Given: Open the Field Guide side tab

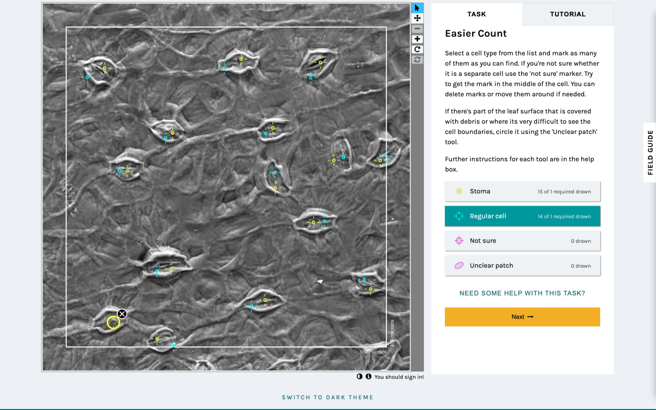Looking at the screenshot, I should [650, 153].
